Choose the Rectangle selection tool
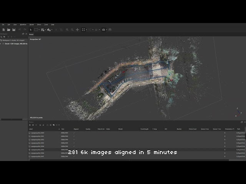Screen dimensions: 246x184 click(x=36, y=30)
